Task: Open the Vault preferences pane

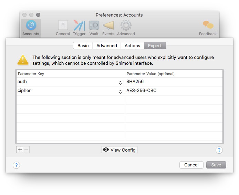Action: click(x=94, y=28)
